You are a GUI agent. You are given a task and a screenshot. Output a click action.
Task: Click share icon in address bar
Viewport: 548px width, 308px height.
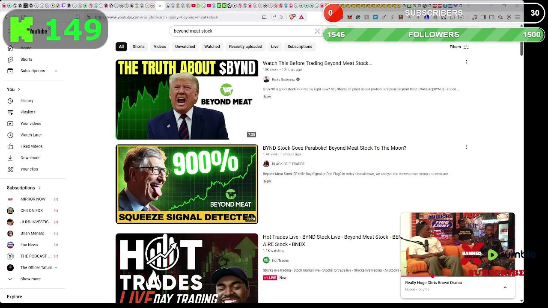274,17
